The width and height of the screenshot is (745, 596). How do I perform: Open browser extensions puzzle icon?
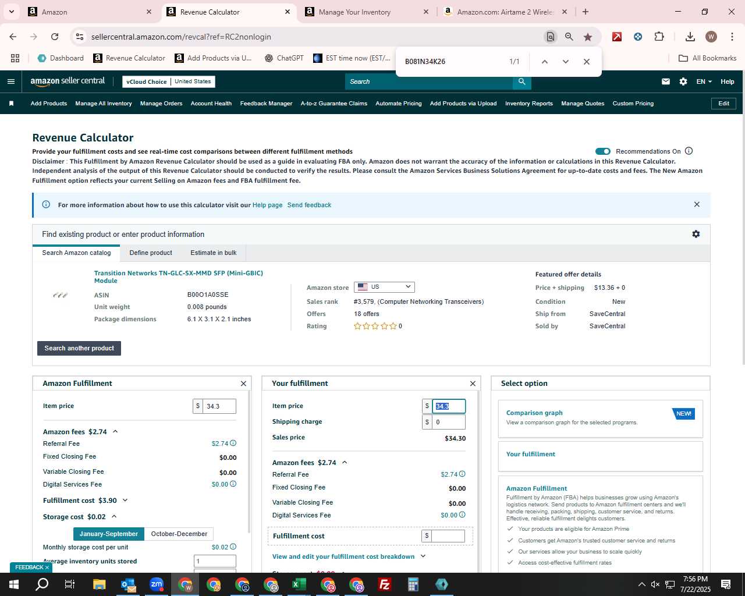click(x=659, y=37)
